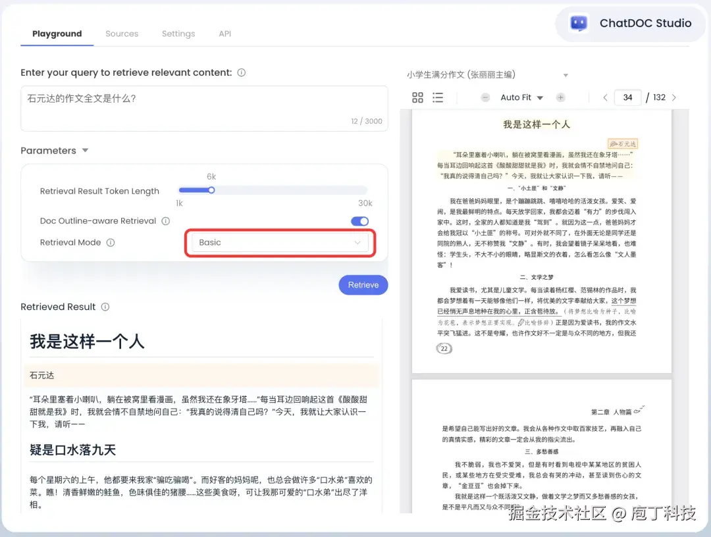Click the page number input field

(x=627, y=97)
